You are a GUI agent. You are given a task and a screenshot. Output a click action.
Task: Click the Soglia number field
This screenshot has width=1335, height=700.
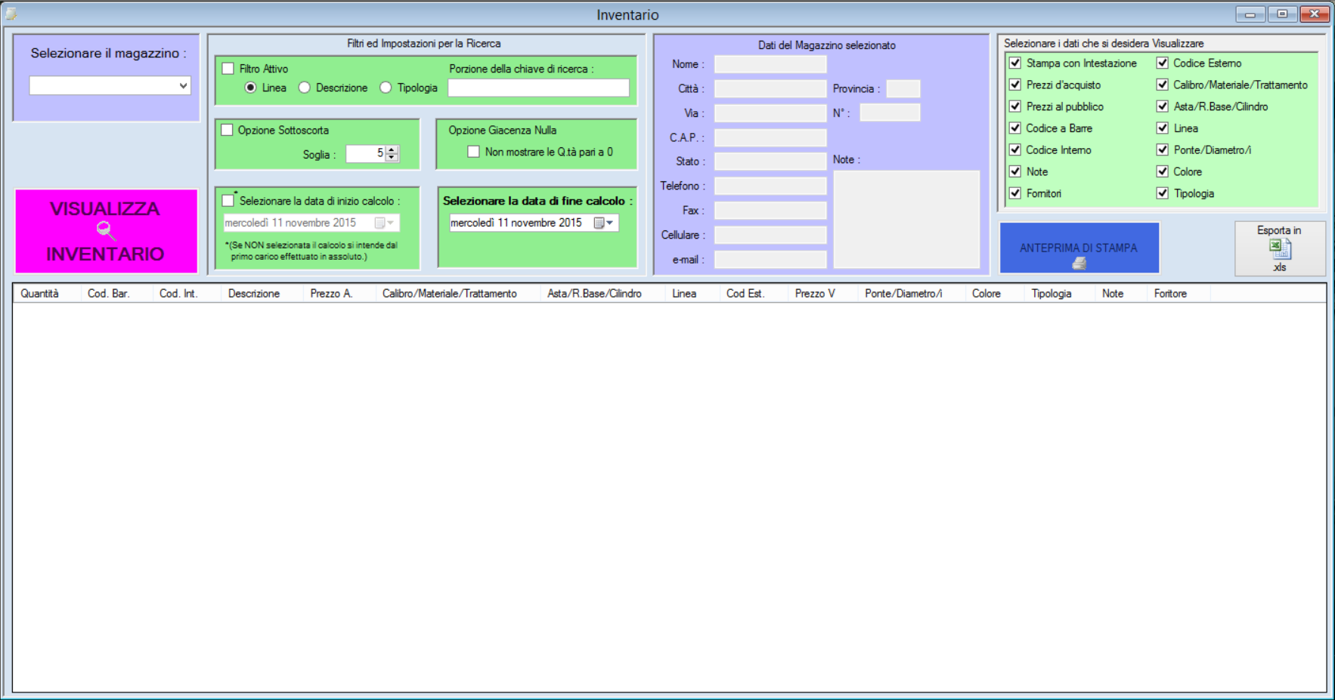click(366, 153)
